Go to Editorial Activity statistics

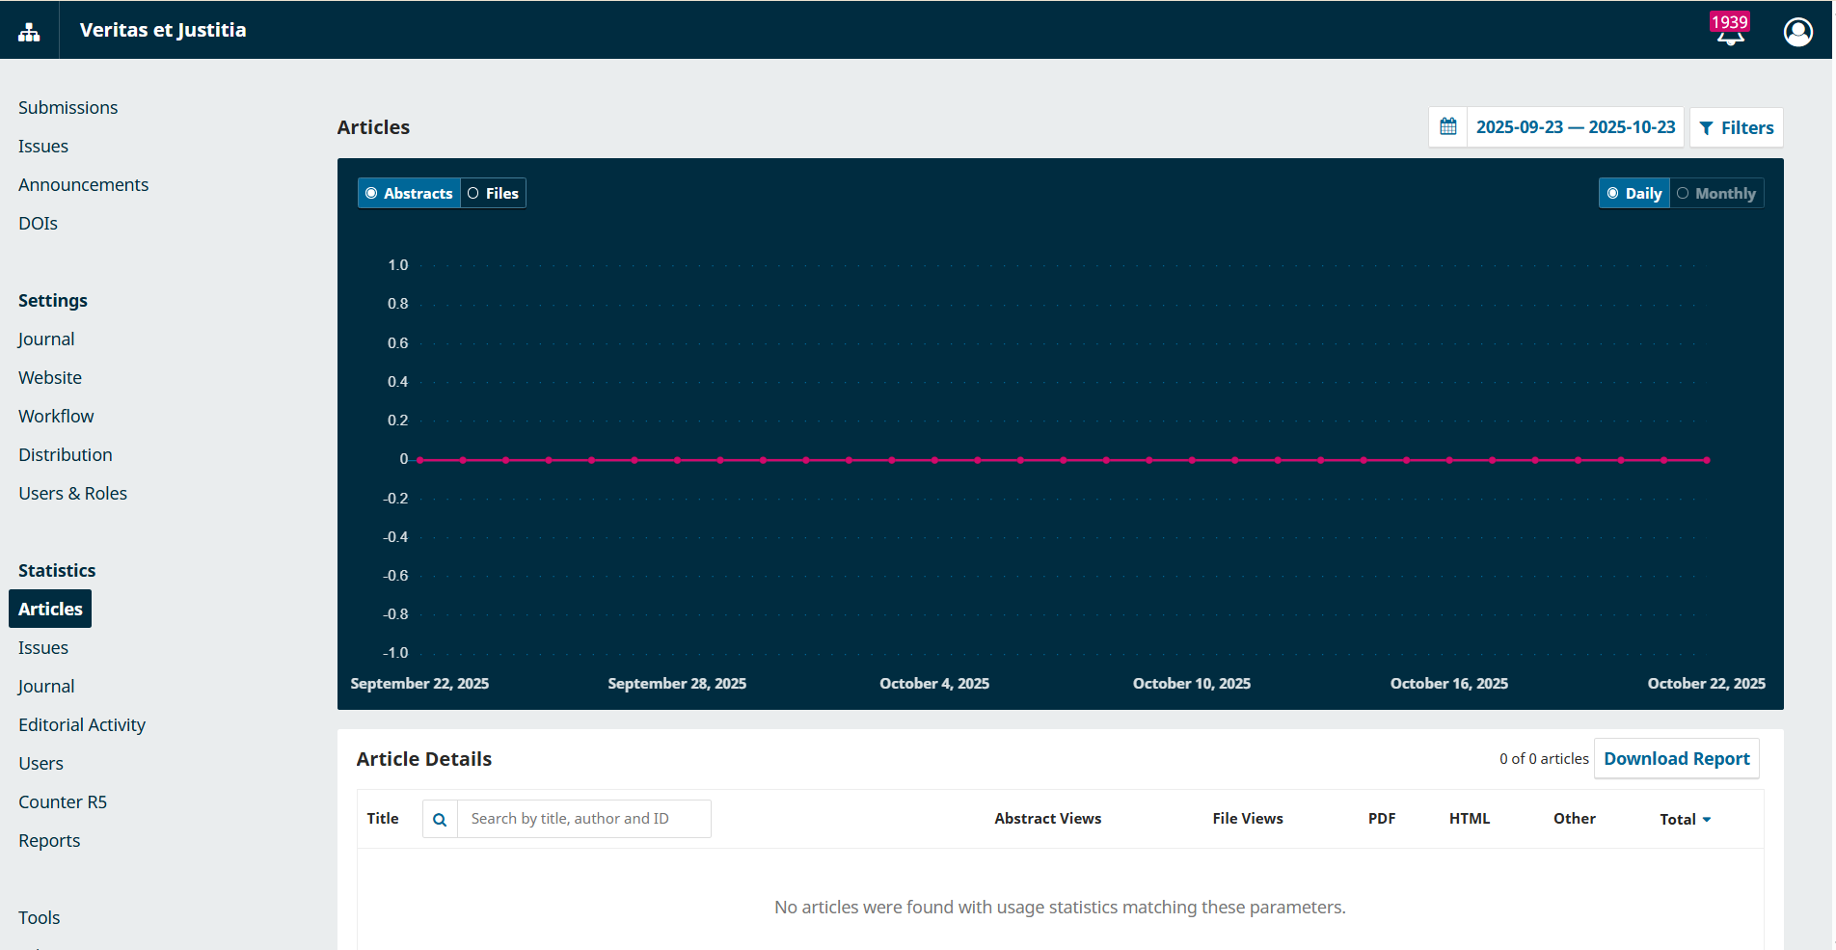(82, 725)
